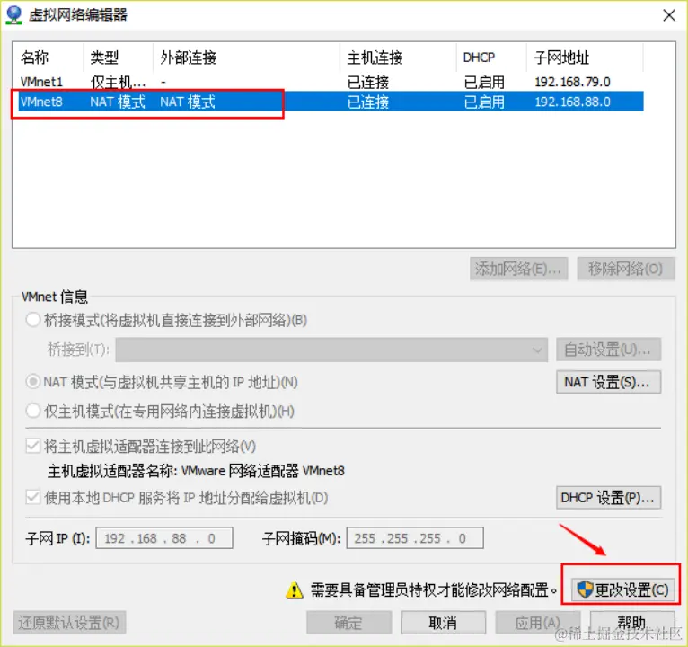Click the 仅主机... type cell
The height and width of the screenshot is (647, 688).
(x=118, y=82)
